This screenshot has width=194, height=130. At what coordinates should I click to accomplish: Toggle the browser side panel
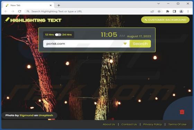(174, 11)
